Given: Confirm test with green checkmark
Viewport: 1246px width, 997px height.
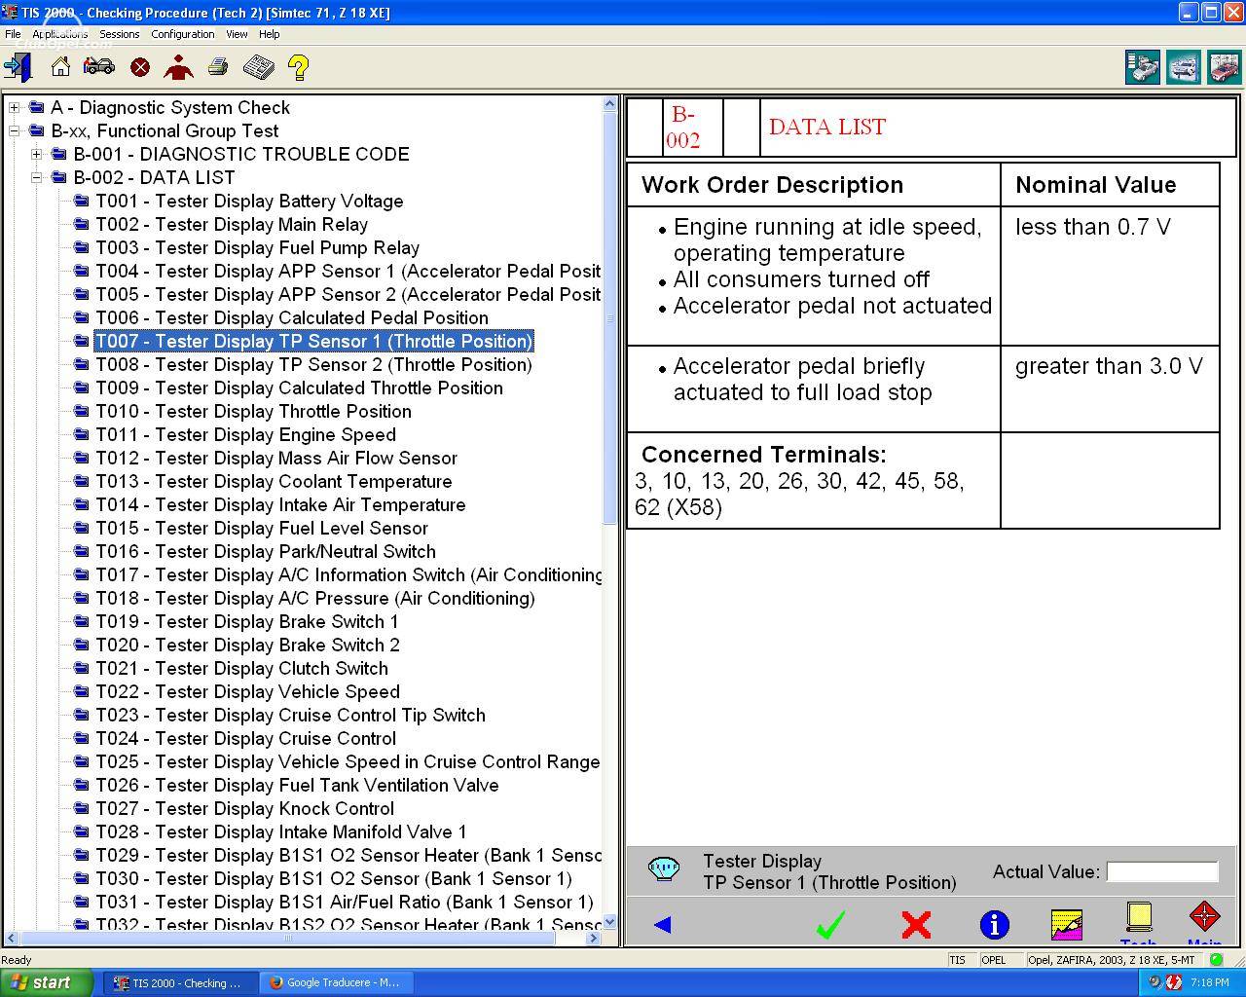Looking at the screenshot, I should [x=830, y=924].
